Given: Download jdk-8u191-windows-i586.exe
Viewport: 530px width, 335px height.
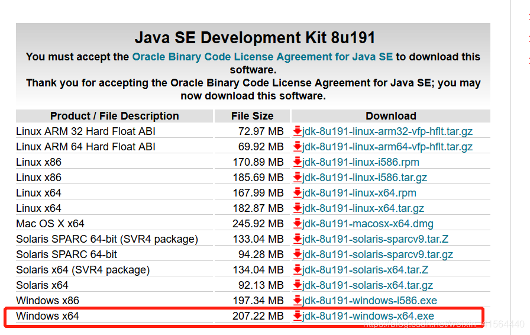Looking at the screenshot, I should tap(370, 301).
